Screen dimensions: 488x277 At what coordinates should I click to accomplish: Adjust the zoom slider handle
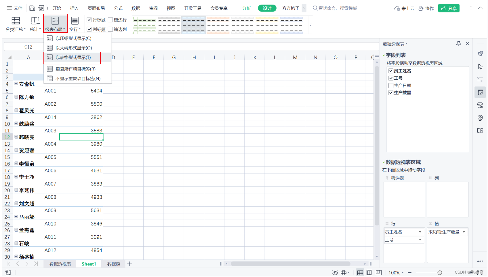[x=439, y=273]
